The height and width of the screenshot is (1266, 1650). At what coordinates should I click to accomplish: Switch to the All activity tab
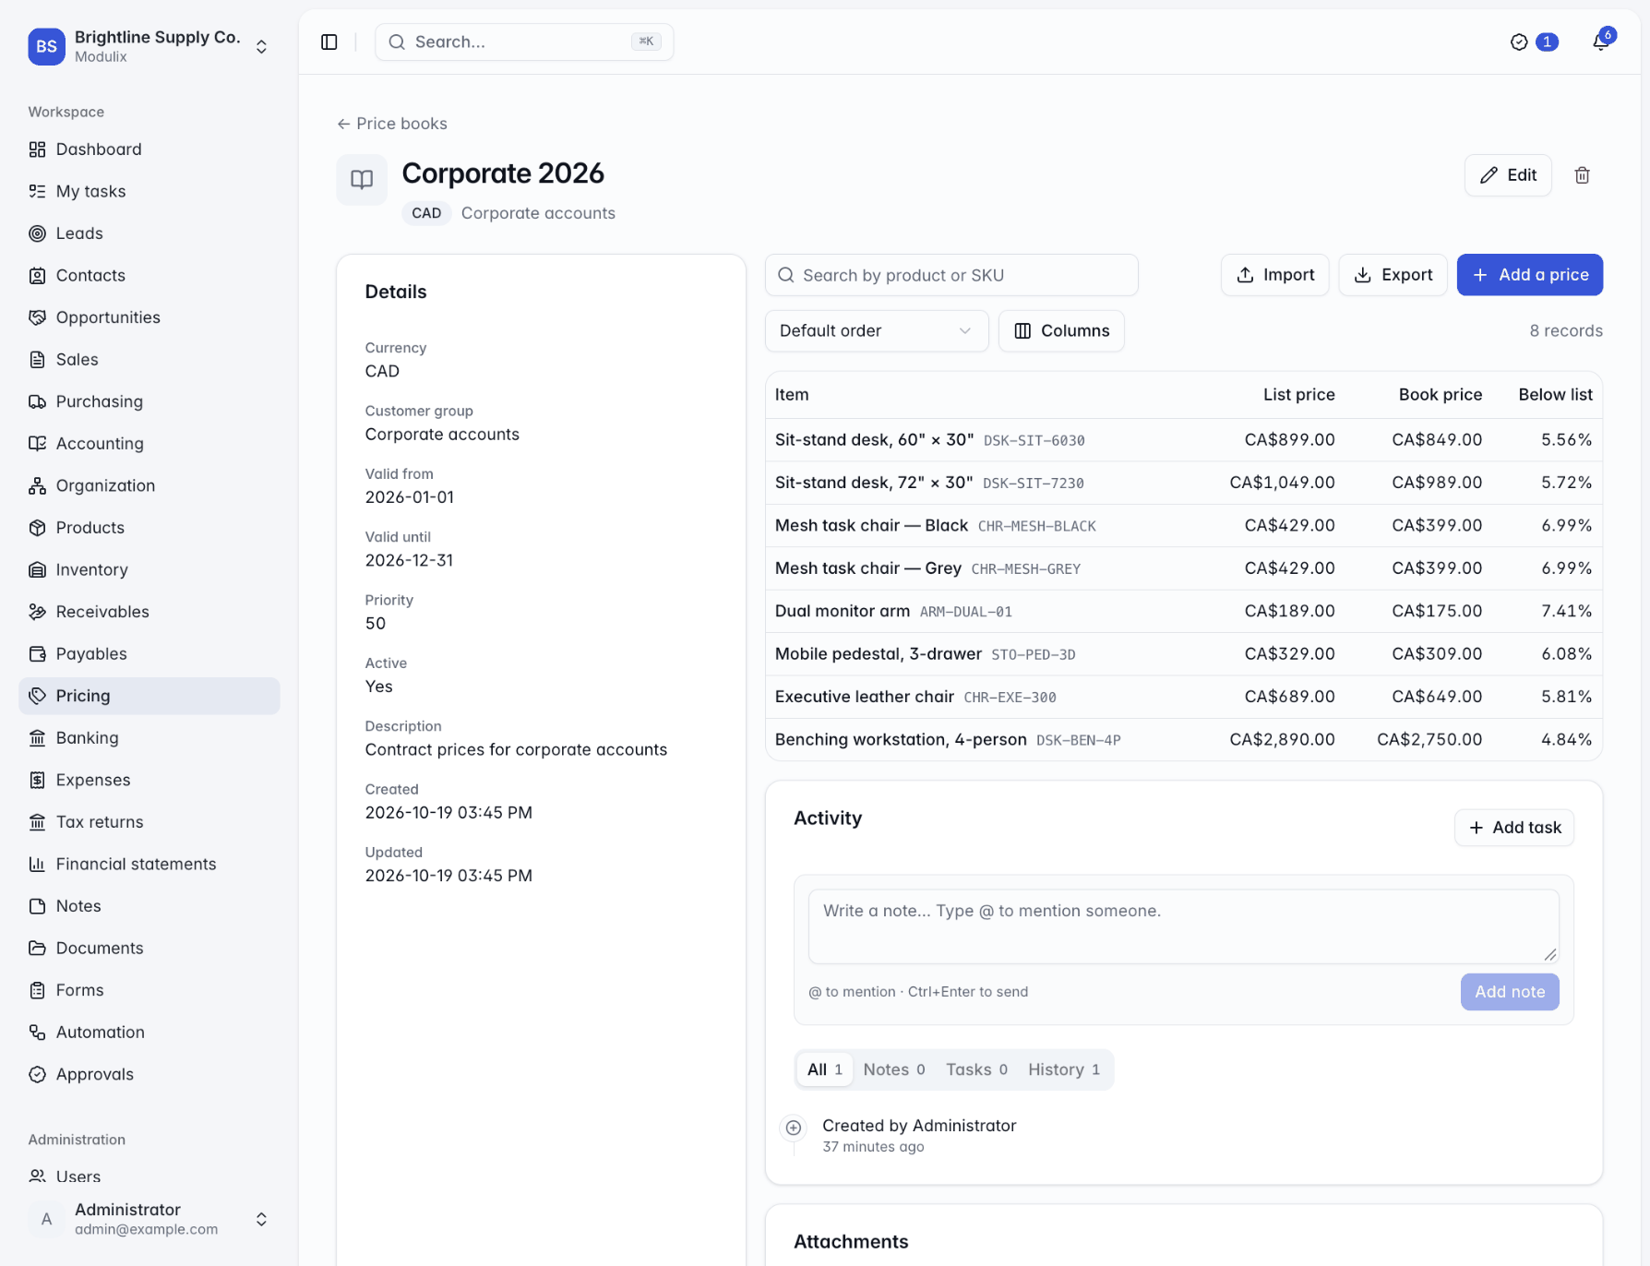pyautogui.click(x=824, y=1069)
